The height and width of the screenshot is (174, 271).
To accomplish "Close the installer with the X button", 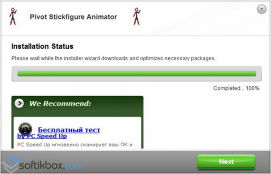I will (262, 9).
